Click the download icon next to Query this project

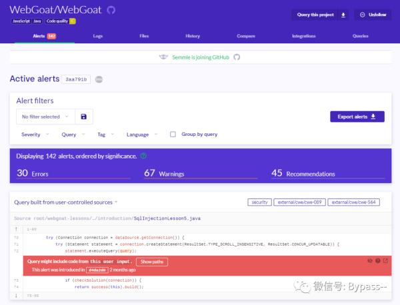pos(343,15)
